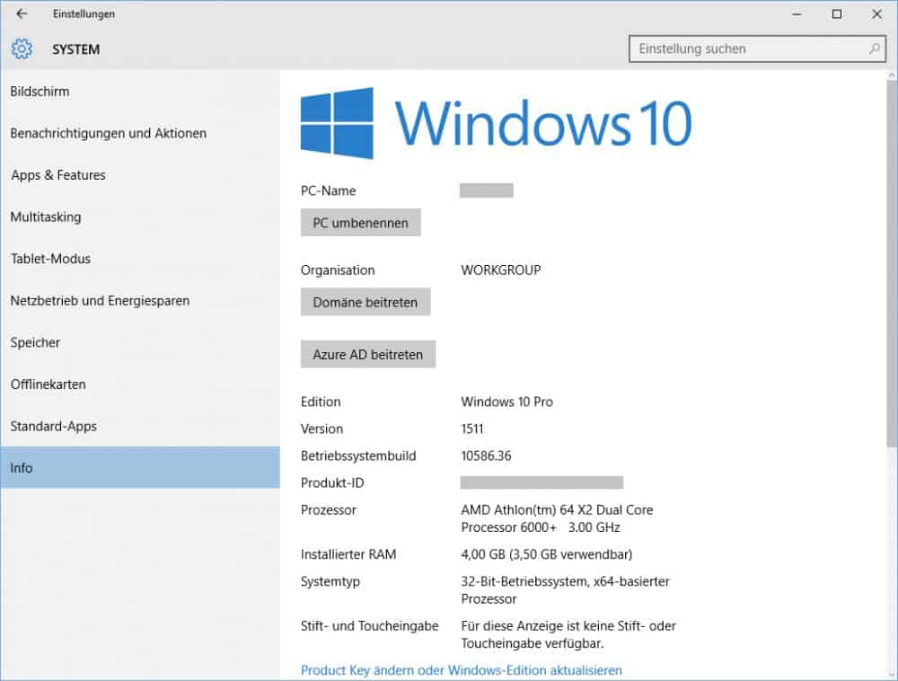Click the Windows 10 logo image
Image resolution: width=898 pixels, height=681 pixels.
tap(496, 123)
